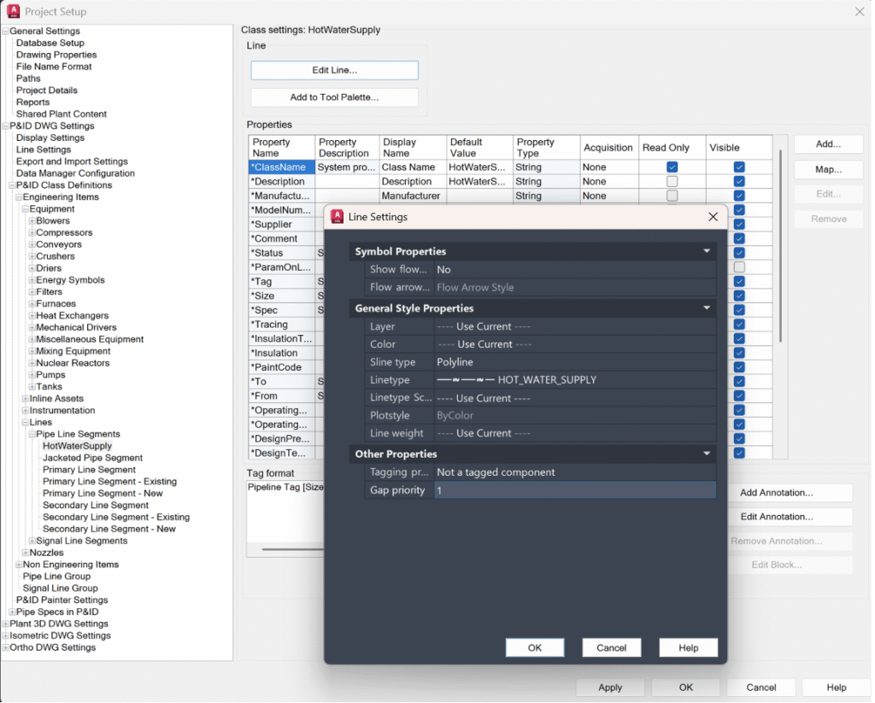Image resolution: width=875 pixels, height=703 pixels.
Task: Select Drawing Properties in the tree
Action: click(56, 55)
